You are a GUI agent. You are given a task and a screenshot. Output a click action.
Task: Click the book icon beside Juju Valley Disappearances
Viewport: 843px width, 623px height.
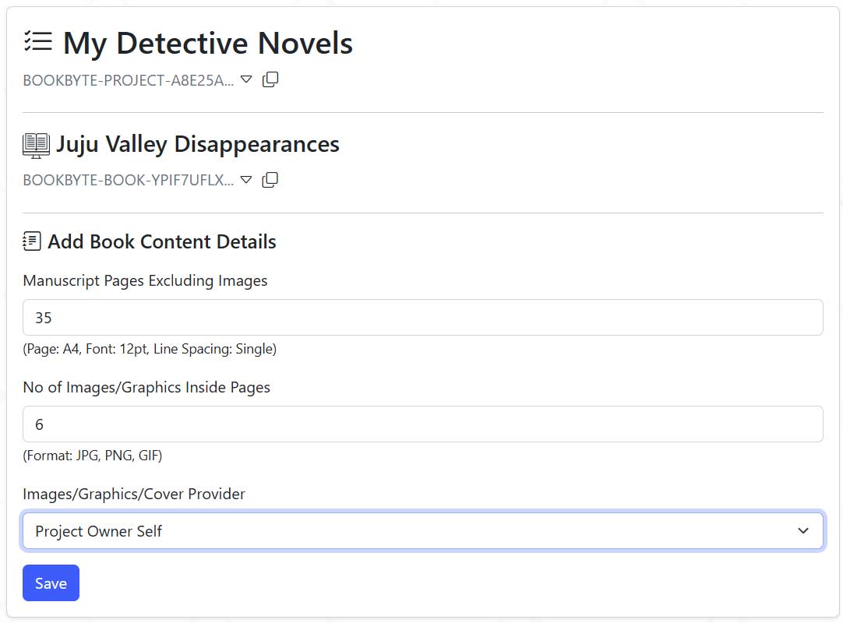pos(36,145)
